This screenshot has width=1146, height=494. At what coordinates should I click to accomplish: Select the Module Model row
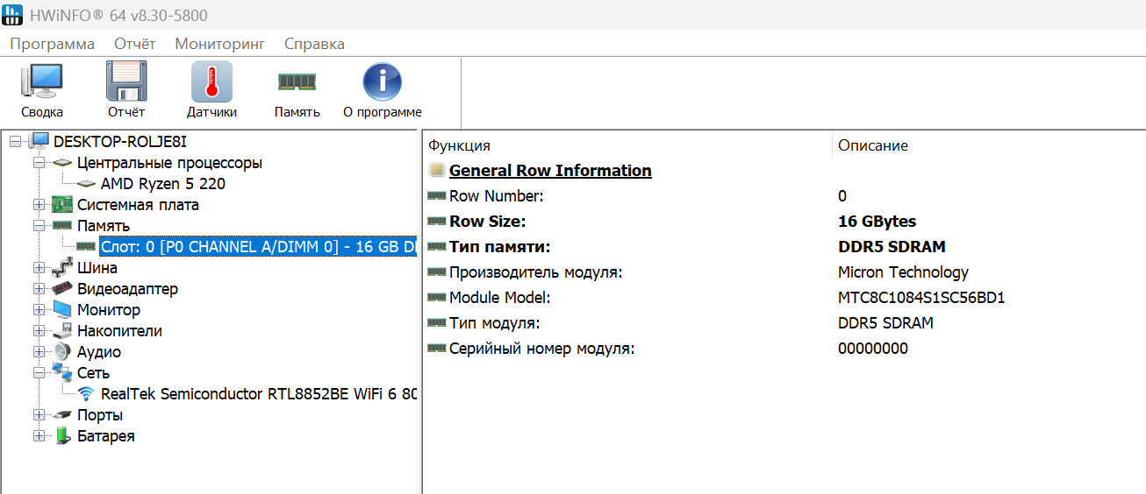coord(500,298)
